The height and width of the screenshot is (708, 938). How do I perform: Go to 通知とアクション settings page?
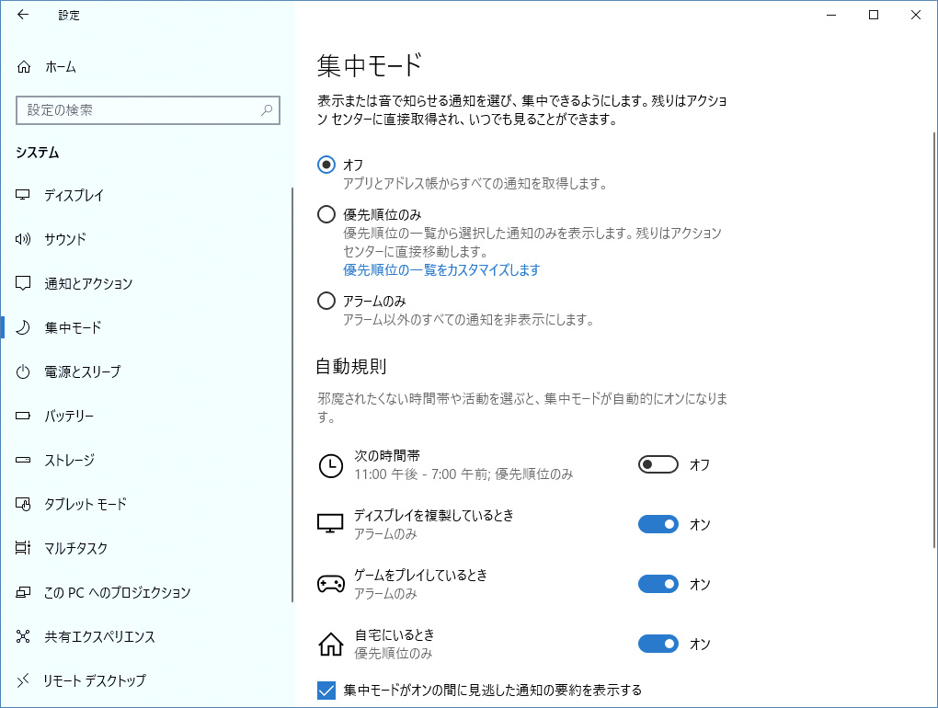click(88, 284)
